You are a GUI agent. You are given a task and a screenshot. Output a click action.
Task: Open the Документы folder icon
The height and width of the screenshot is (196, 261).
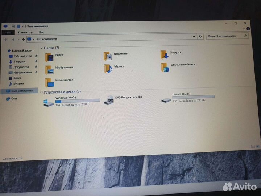(x=108, y=56)
